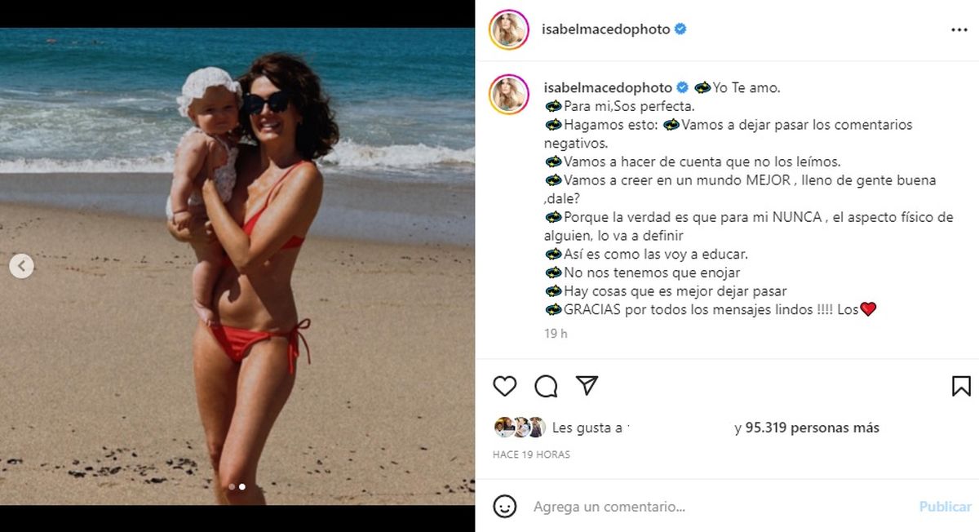The width and height of the screenshot is (979, 532).
Task: Click the Publicar button
Action: [946, 507]
